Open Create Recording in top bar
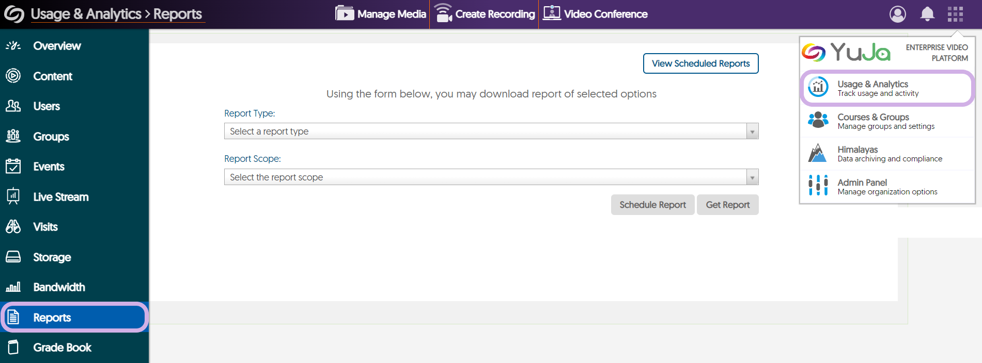 (x=485, y=14)
